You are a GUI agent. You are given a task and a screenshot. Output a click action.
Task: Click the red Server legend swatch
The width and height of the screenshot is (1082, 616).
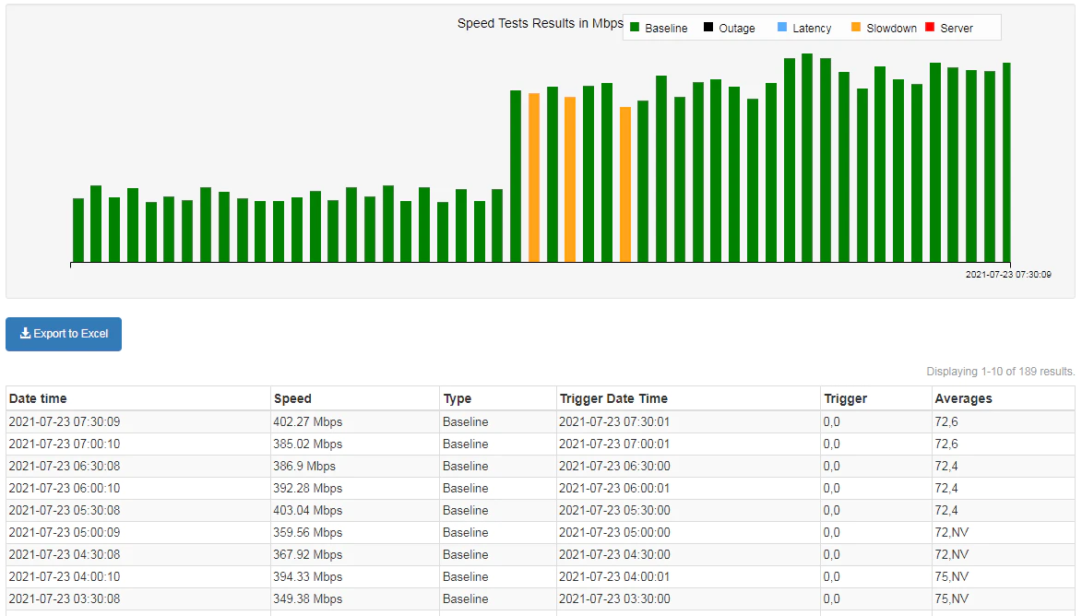930,28
